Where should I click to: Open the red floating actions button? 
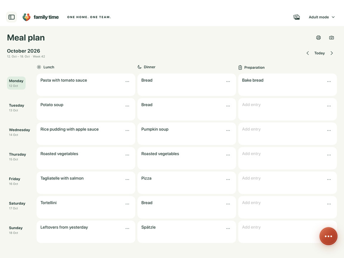pyautogui.click(x=329, y=236)
